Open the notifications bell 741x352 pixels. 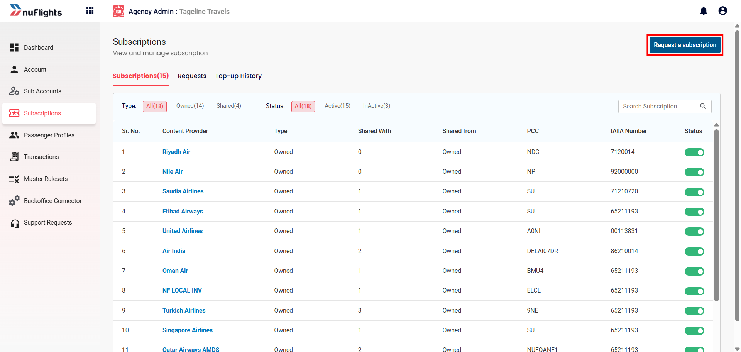click(704, 11)
